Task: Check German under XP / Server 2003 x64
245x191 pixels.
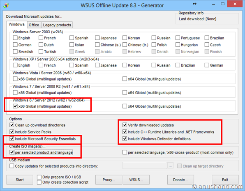Action: point(207,65)
